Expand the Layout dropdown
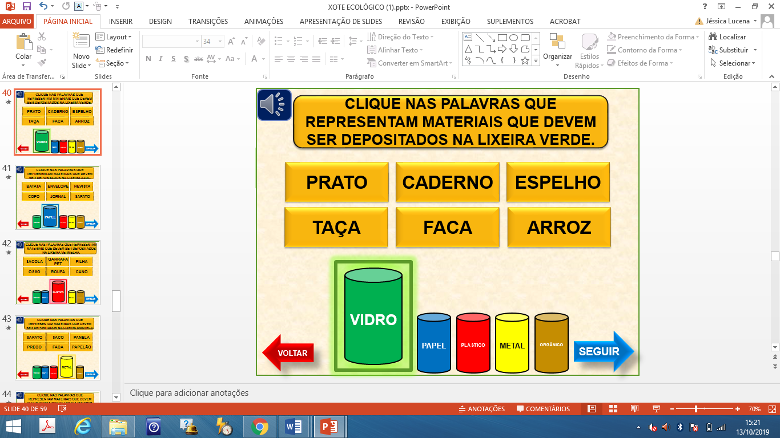 click(119, 37)
